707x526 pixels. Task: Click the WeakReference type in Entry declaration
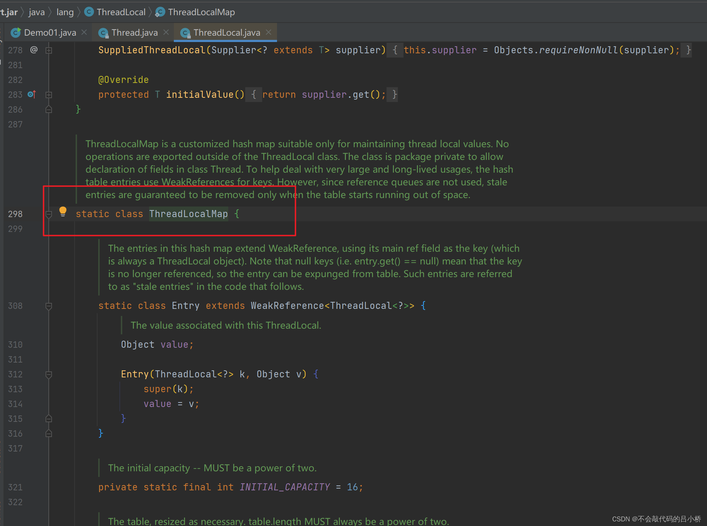287,306
